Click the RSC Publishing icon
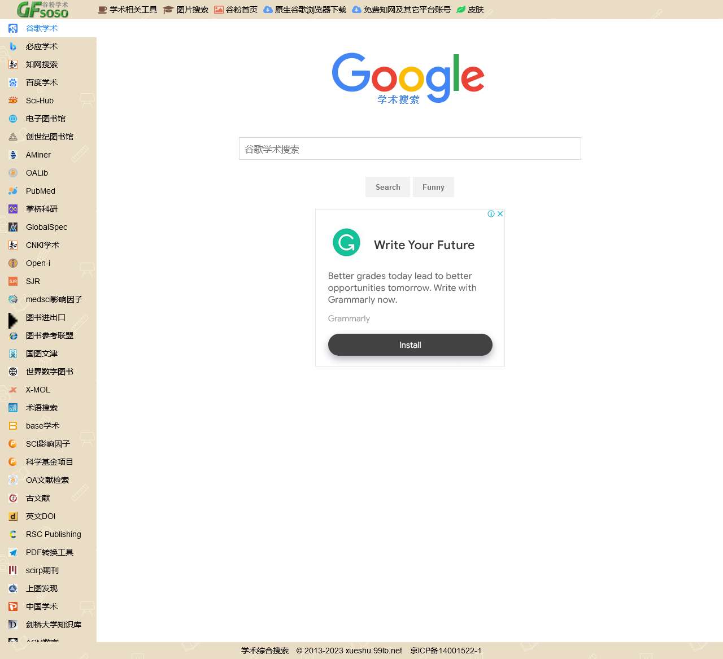The width and height of the screenshot is (723, 659). coord(13,534)
